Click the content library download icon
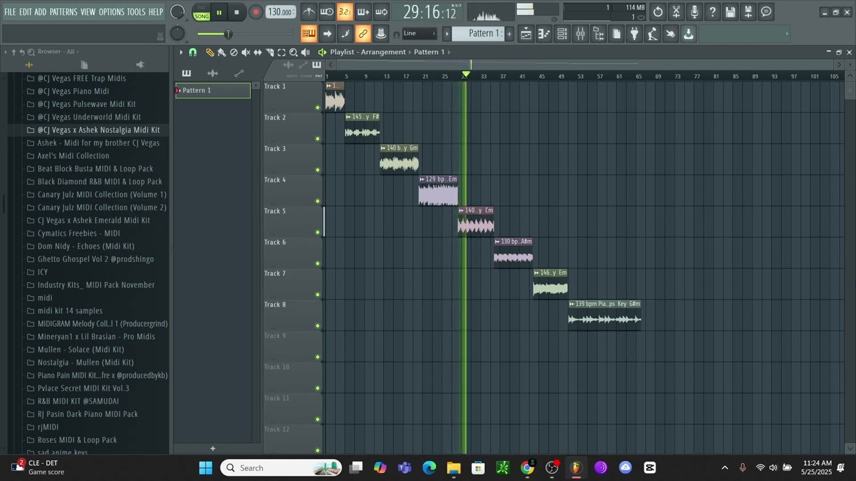The image size is (856, 481). click(689, 33)
